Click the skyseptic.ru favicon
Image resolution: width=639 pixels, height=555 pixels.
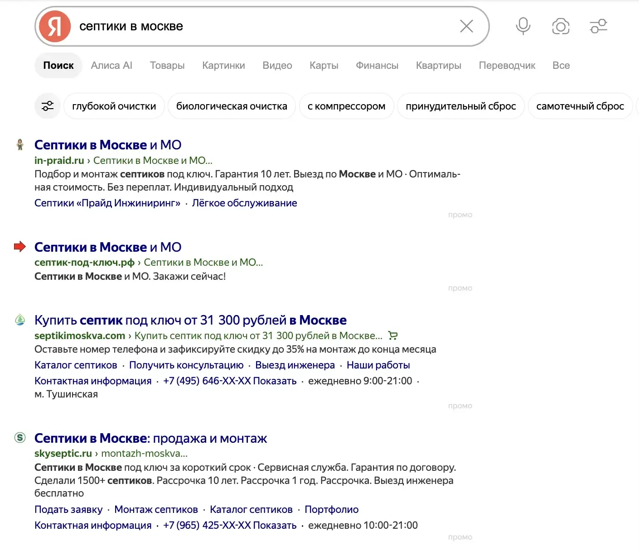(20, 438)
